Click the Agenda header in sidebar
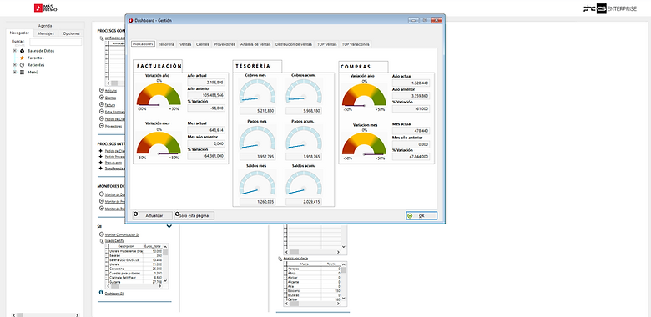The image size is (651, 317). tap(45, 25)
